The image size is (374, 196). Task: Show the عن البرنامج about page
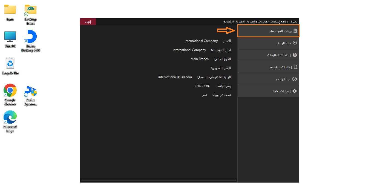(x=268, y=79)
